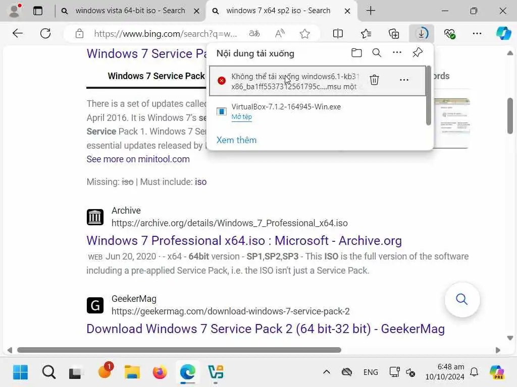
Task: Open the browser profile avatar
Action: (x=15, y=11)
